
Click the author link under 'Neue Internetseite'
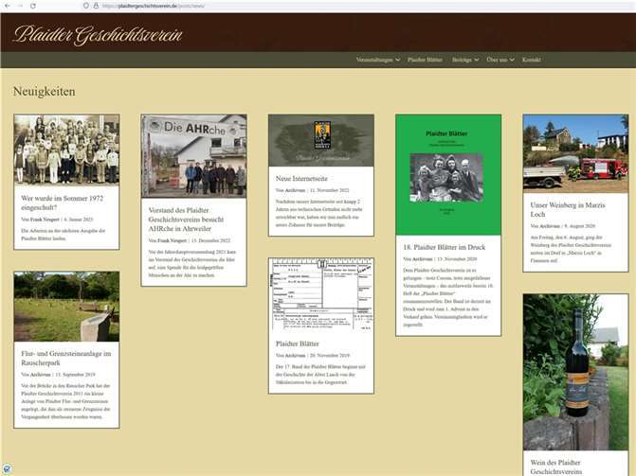295,190
